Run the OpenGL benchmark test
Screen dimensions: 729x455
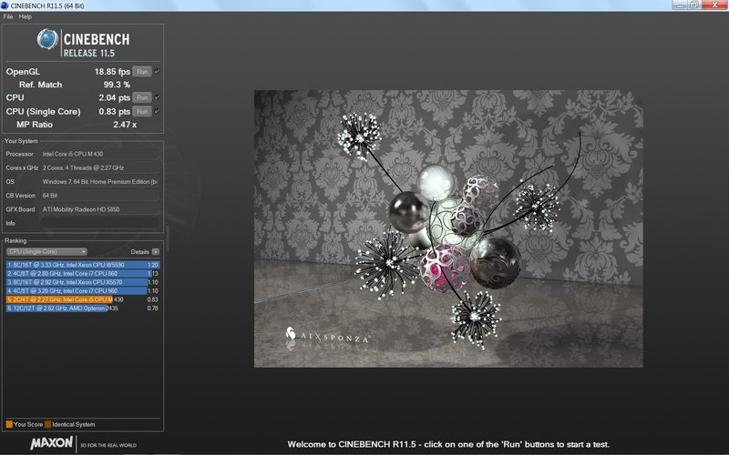142,72
